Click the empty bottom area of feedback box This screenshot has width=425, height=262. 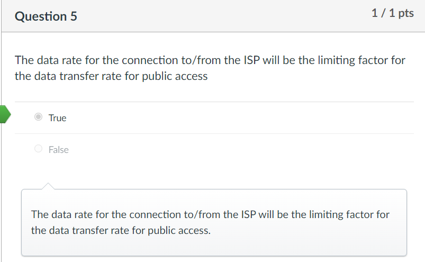coord(214,246)
